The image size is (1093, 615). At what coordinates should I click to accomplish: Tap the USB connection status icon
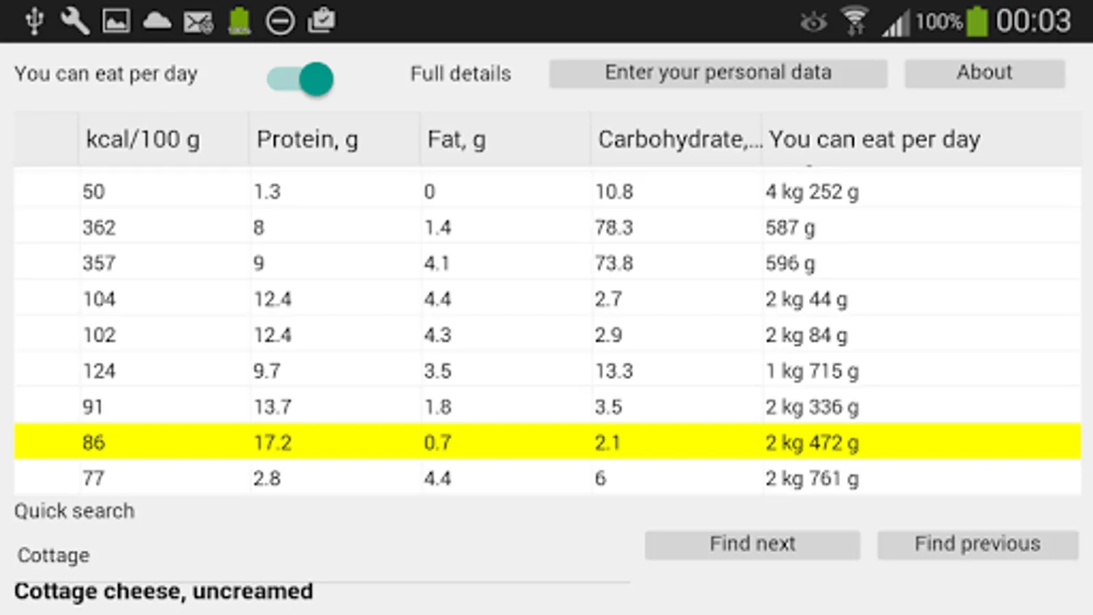tap(34, 20)
